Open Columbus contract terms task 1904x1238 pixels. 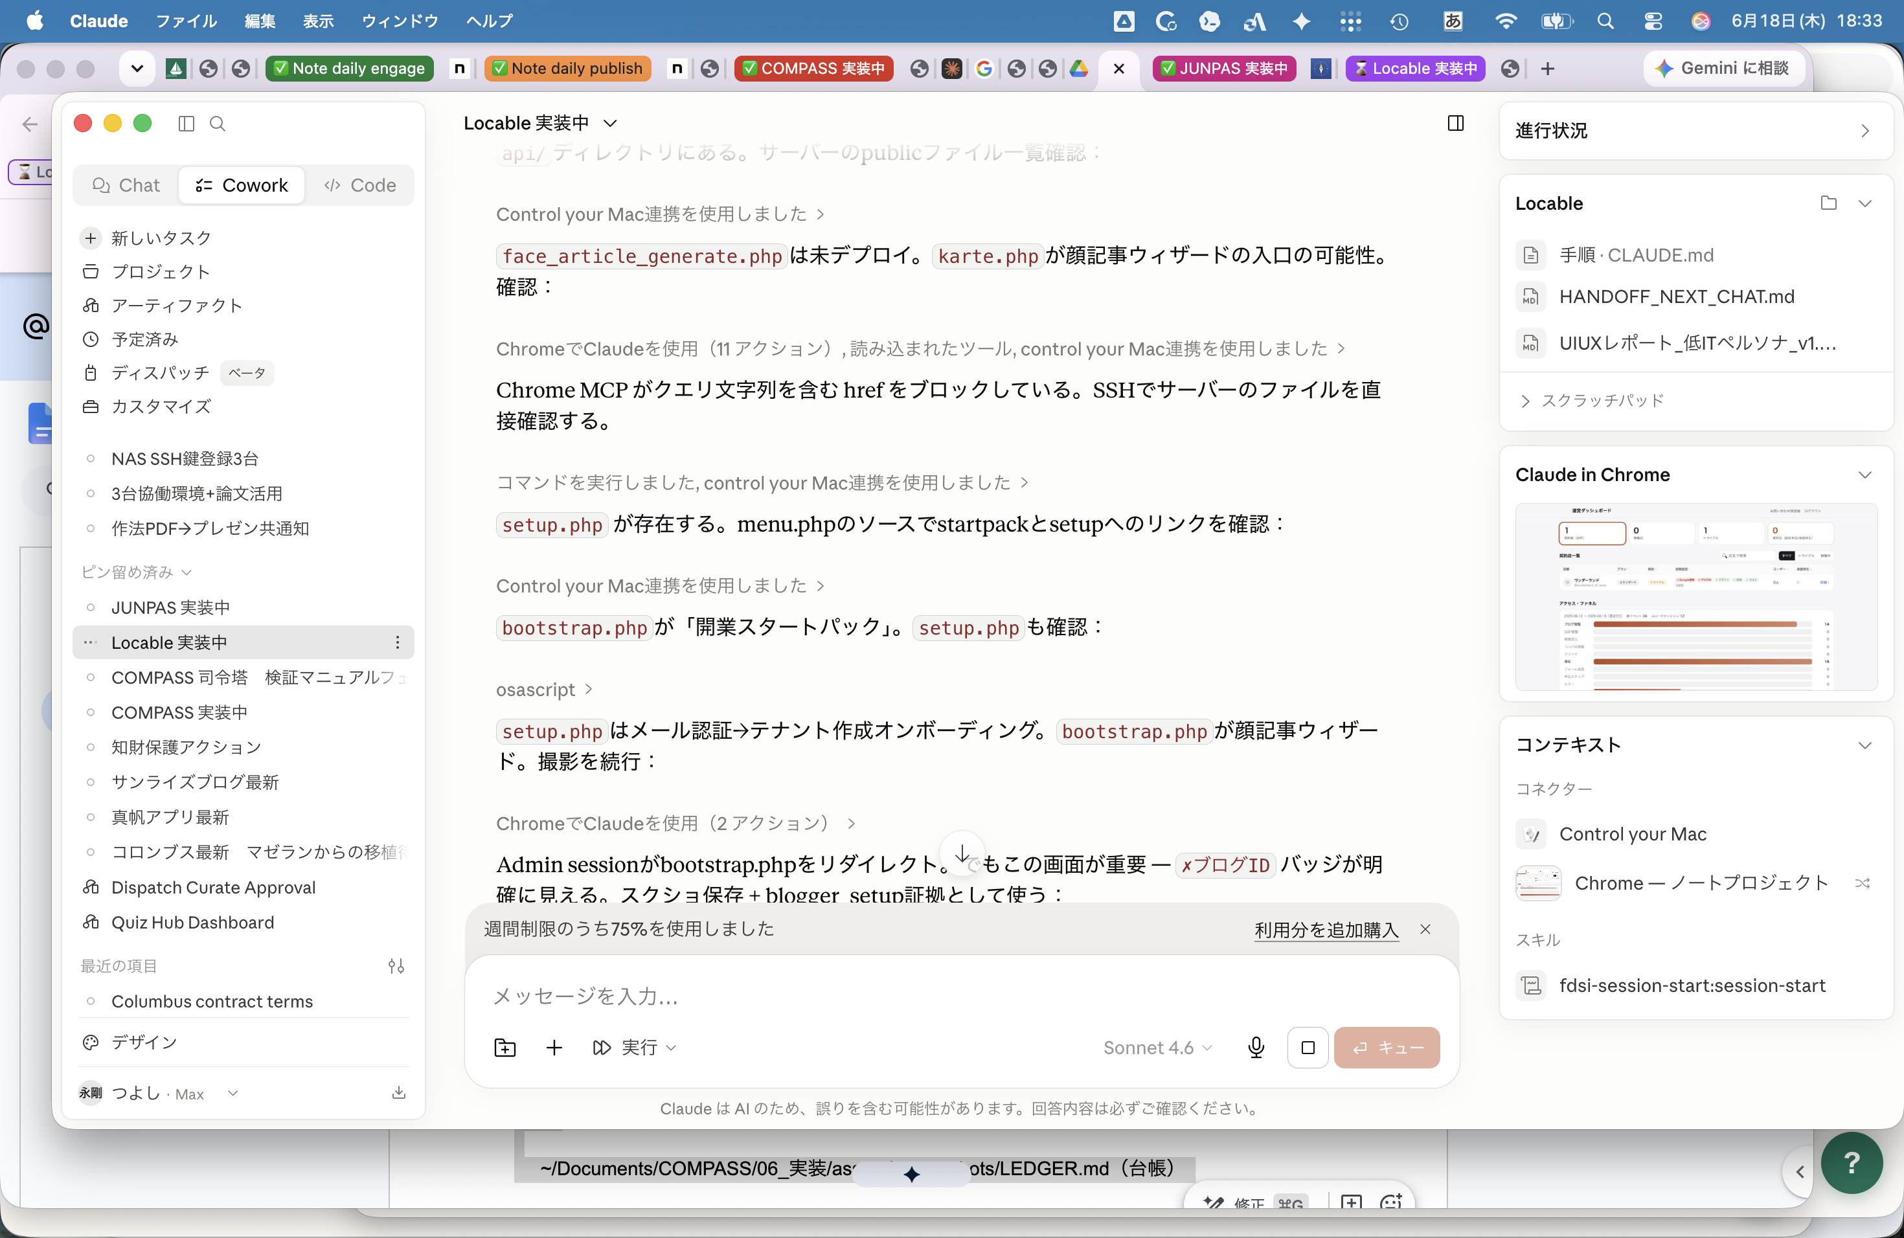pos(242,1001)
